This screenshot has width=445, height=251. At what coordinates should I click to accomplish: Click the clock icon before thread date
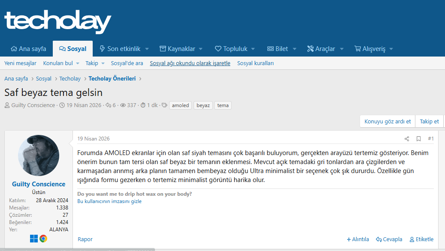[62, 105]
